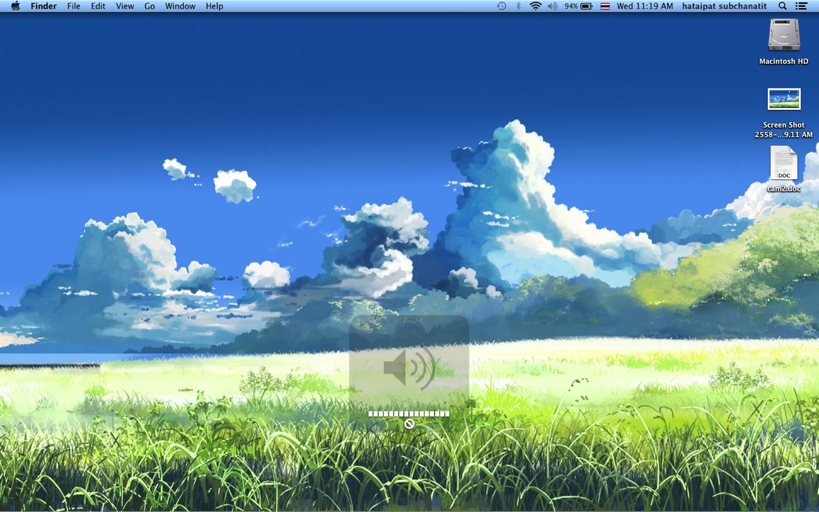The width and height of the screenshot is (819, 512).
Task: Click the clock reading Wed 11:19 AM
Action: [x=645, y=6]
